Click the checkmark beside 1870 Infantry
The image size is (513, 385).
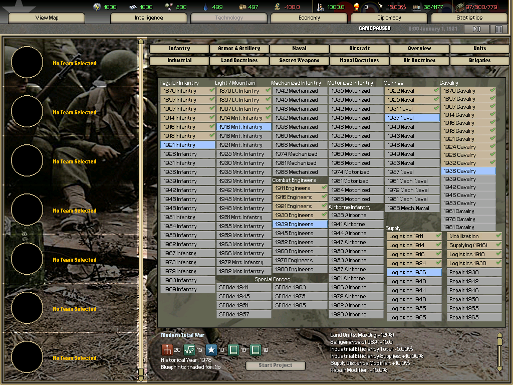(x=211, y=91)
